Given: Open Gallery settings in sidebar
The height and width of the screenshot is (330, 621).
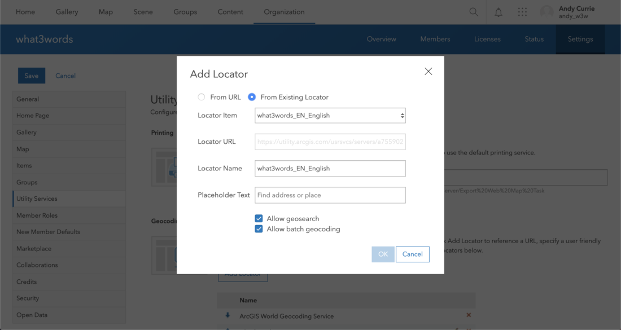Looking at the screenshot, I should point(69,132).
